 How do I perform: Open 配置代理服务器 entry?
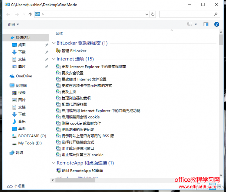74,104
